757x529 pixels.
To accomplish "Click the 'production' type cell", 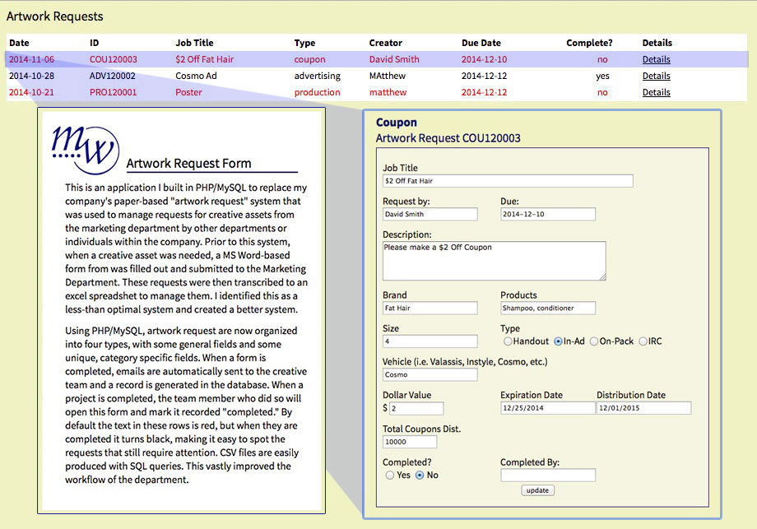I will (317, 92).
